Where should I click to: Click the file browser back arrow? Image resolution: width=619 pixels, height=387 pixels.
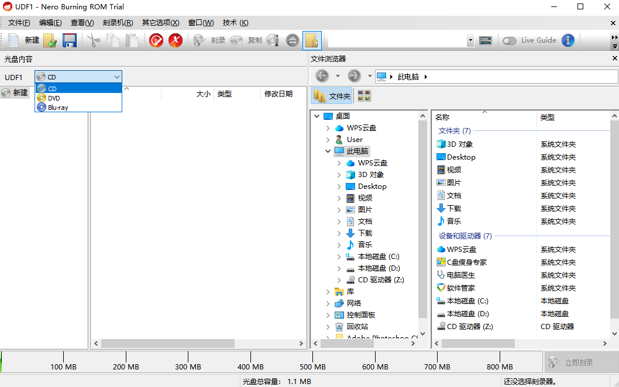[322, 77]
